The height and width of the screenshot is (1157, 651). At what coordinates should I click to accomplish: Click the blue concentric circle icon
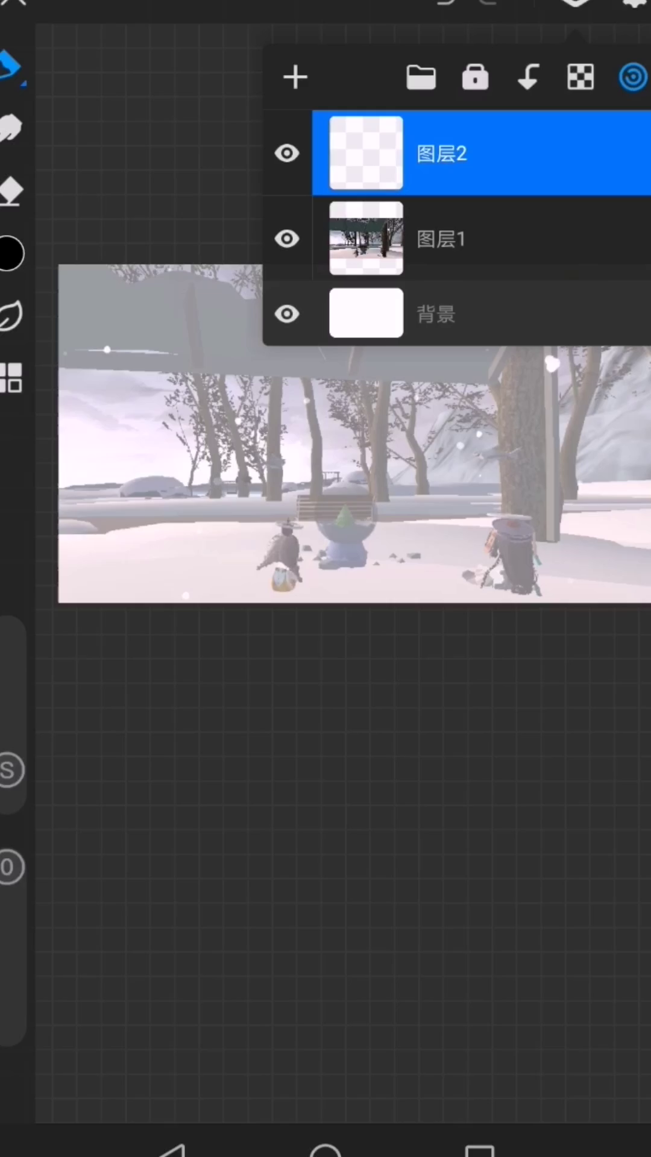click(632, 78)
